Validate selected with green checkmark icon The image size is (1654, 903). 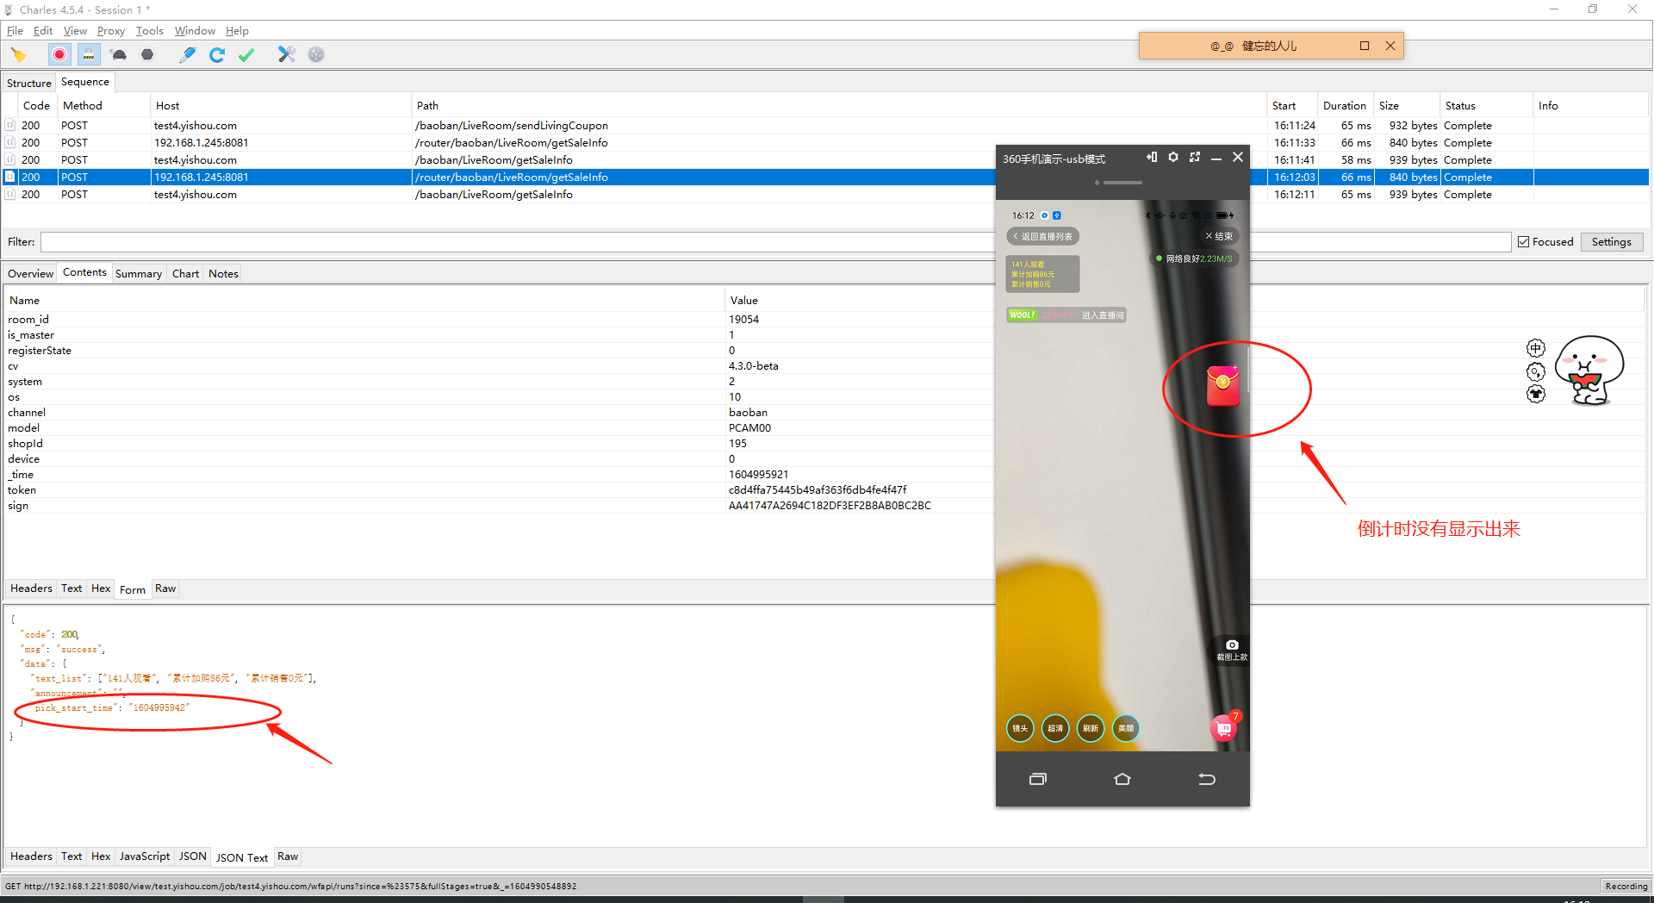pyautogui.click(x=246, y=55)
